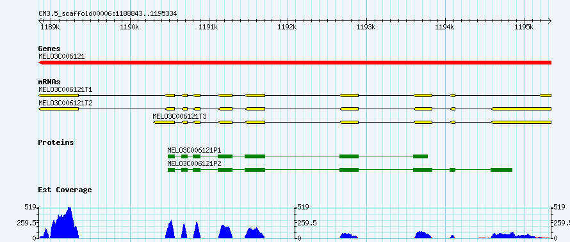Click the tallest EST coverage peak near 1189k

click(x=65, y=222)
